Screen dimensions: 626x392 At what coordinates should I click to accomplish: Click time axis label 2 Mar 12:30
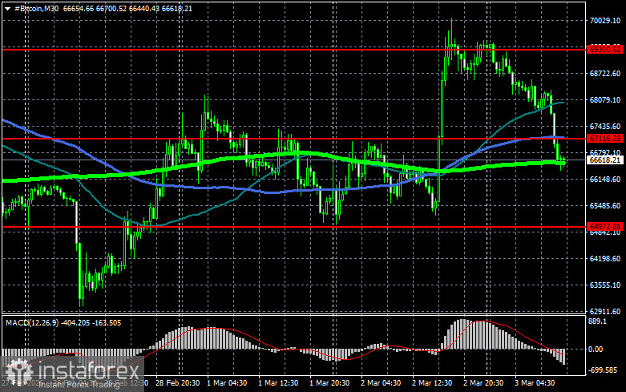(432, 383)
